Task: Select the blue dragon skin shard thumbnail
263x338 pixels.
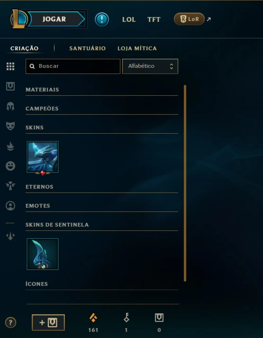Action: pyautogui.click(x=43, y=157)
